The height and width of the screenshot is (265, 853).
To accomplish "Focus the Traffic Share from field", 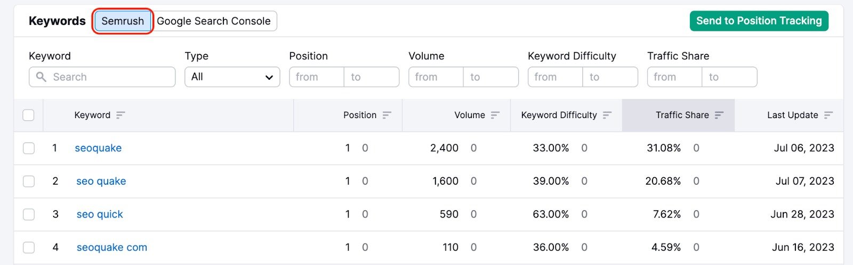I will (x=675, y=77).
